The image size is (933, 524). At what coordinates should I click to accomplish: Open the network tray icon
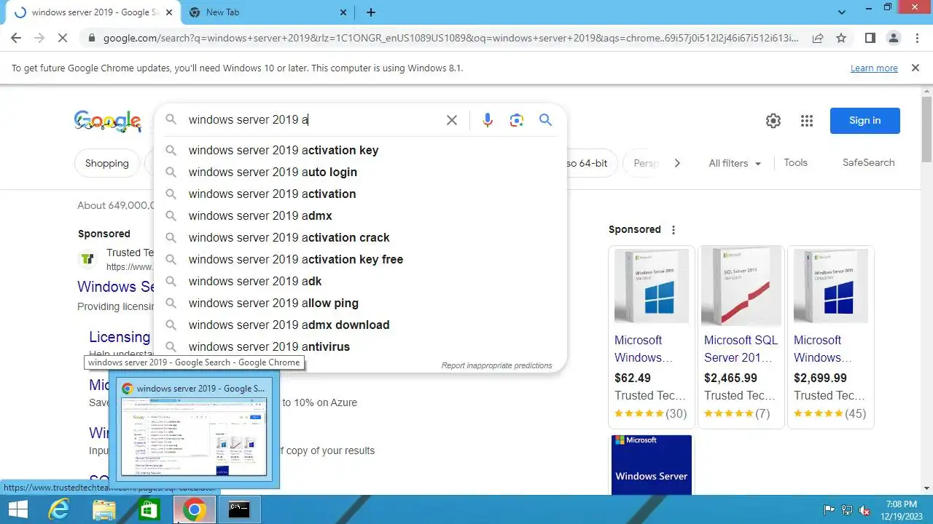click(x=847, y=510)
